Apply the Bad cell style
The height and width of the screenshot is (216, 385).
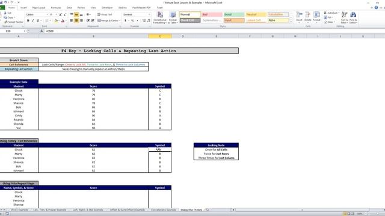click(x=212, y=14)
